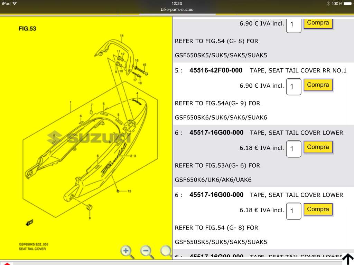
Task: Select quantity field of 6.18 € tape above FIG.54
Action: click(294, 211)
